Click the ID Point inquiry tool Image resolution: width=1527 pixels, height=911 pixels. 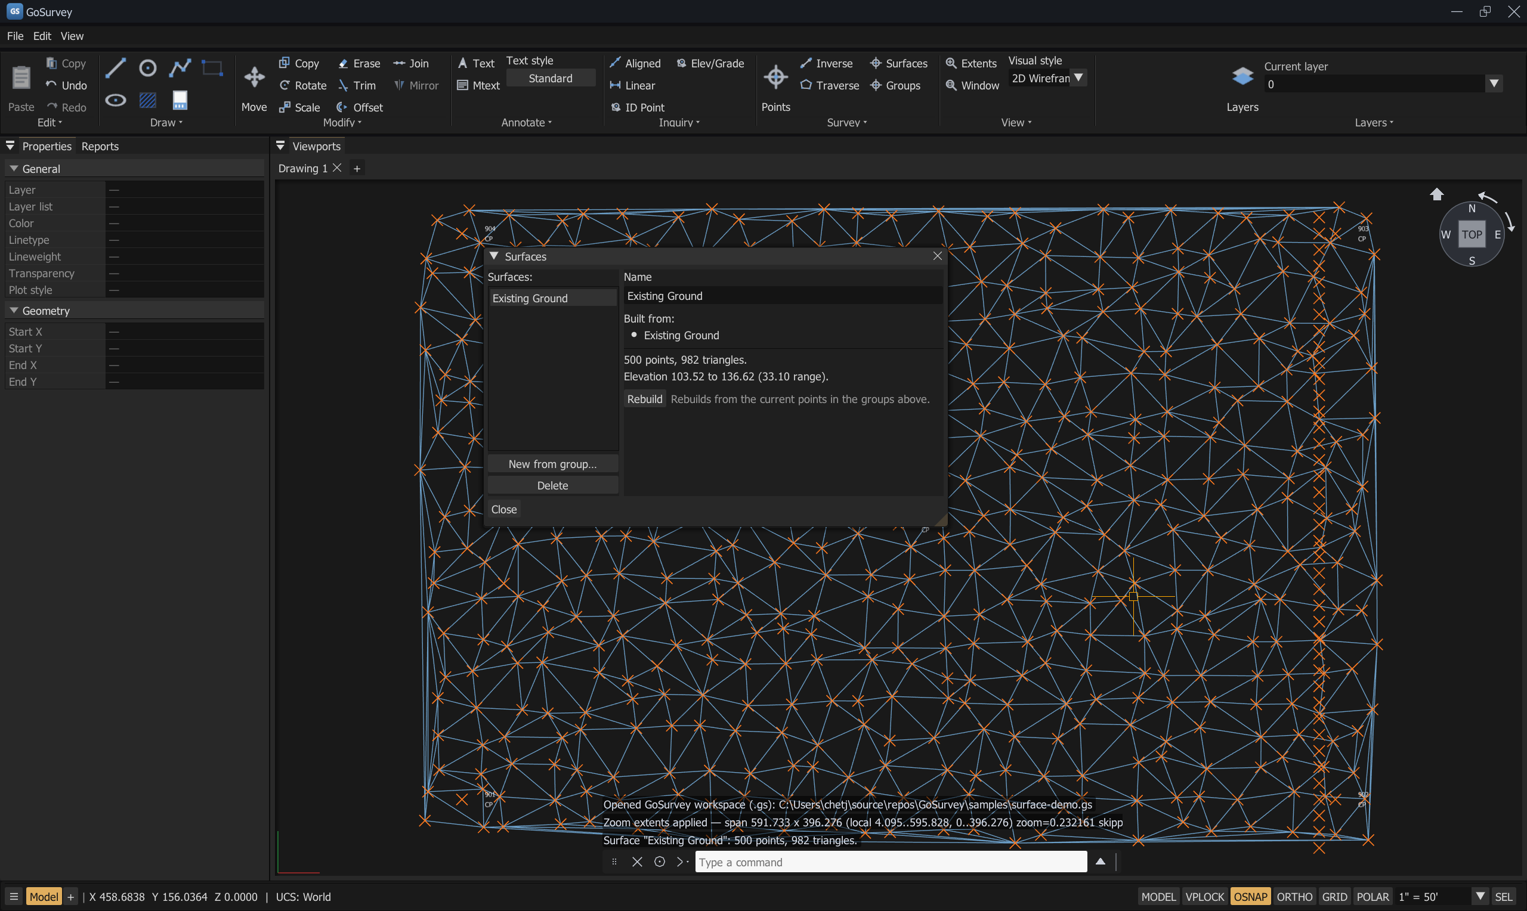coord(637,107)
